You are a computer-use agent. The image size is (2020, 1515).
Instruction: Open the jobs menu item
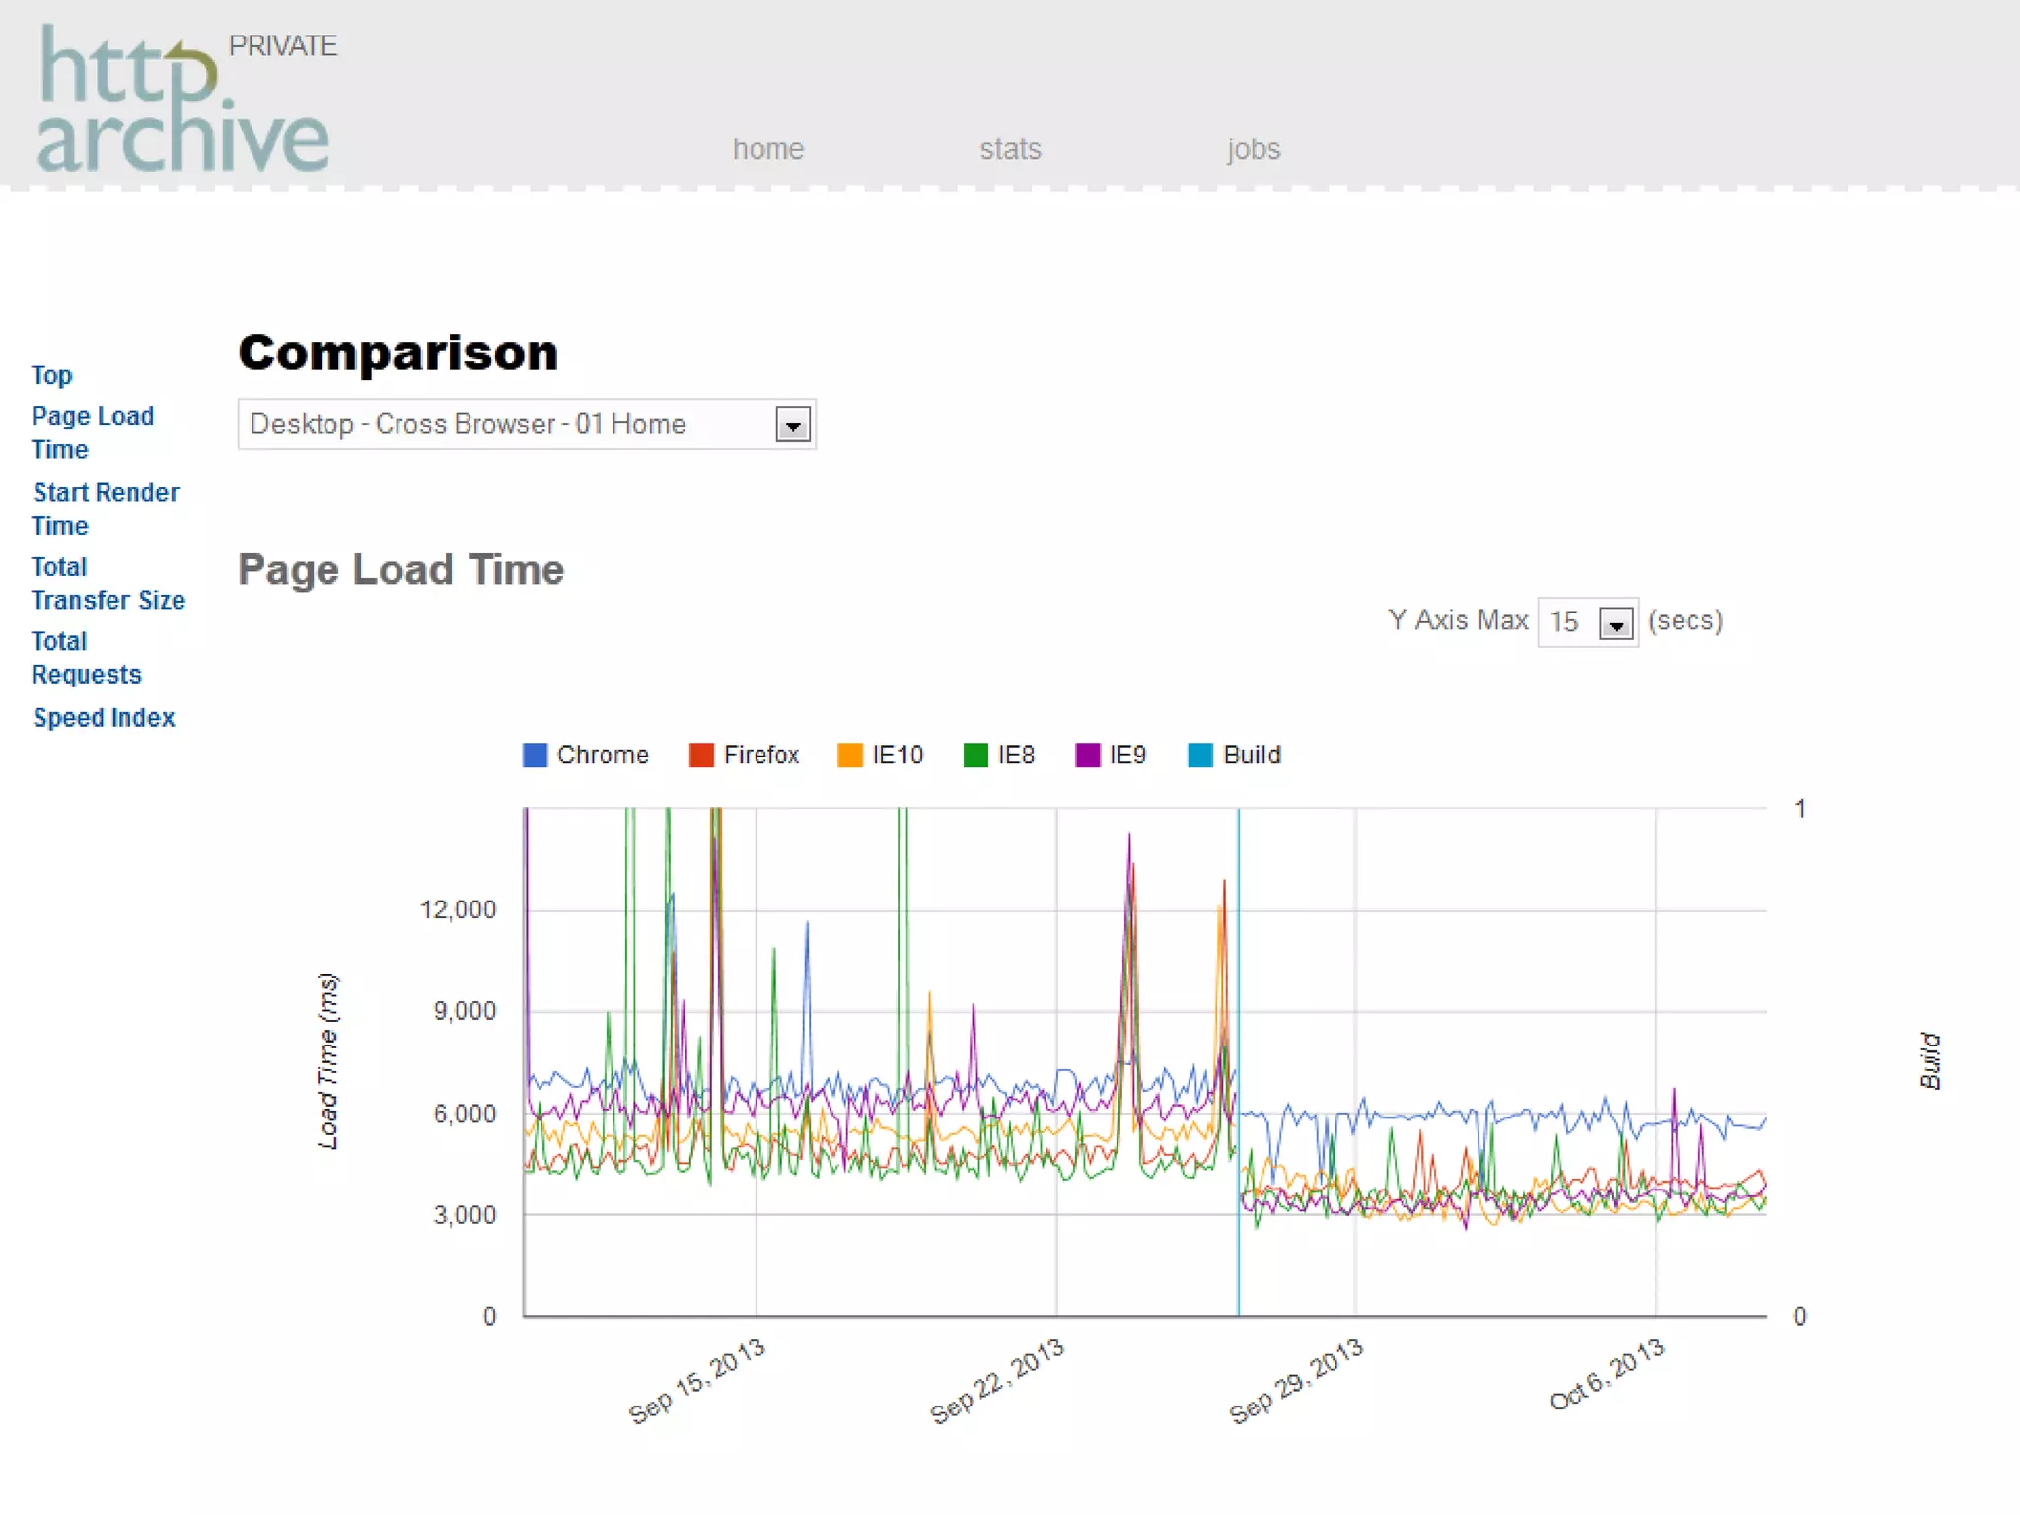point(1253,149)
